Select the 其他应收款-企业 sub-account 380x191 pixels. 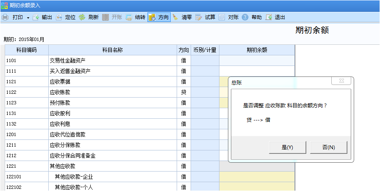(x=74, y=177)
